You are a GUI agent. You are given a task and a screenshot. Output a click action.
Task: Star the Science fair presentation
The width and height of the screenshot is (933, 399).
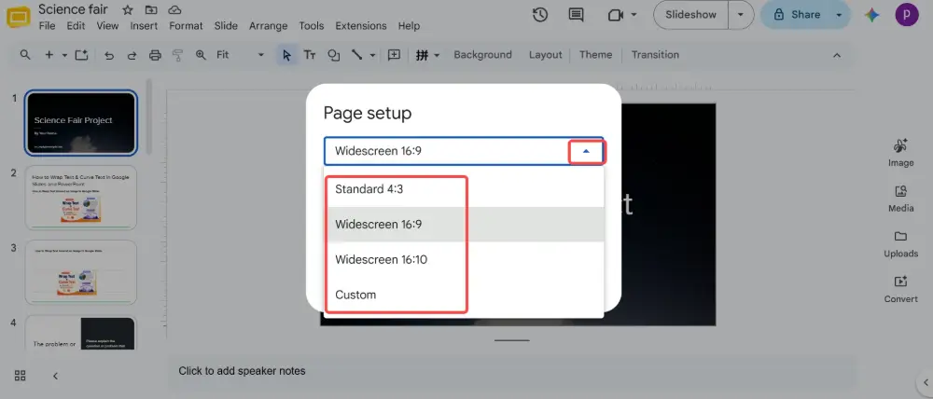pyautogui.click(x=127, y=10)
